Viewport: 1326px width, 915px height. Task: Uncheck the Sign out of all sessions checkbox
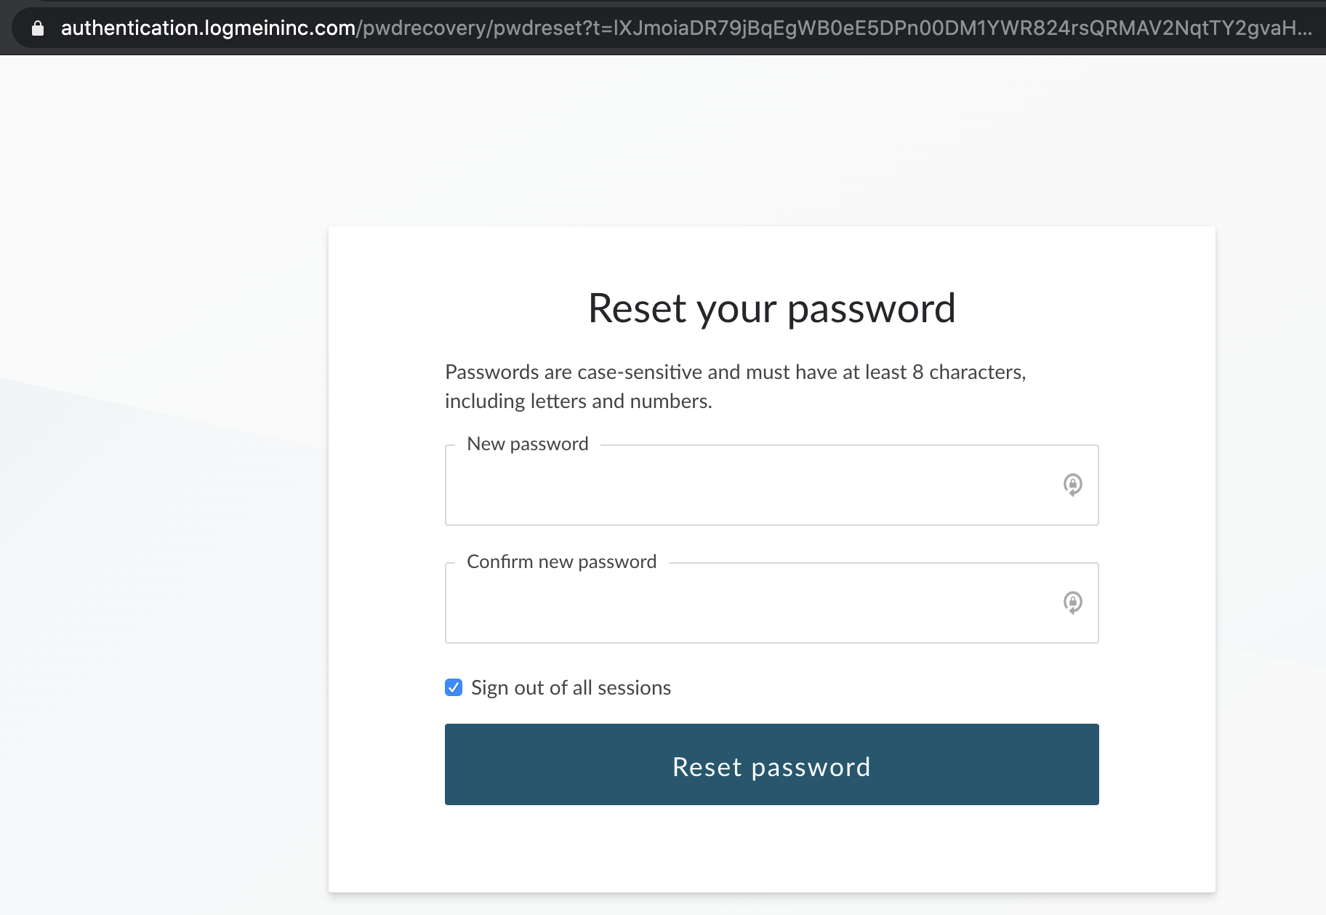tap(454, 687)
